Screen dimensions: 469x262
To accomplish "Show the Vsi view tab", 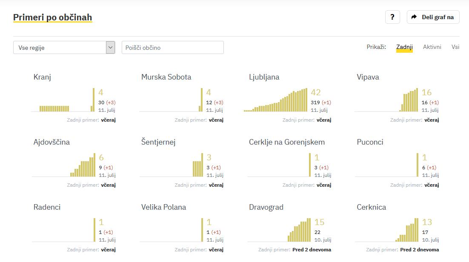I will (x=455, y=47).
